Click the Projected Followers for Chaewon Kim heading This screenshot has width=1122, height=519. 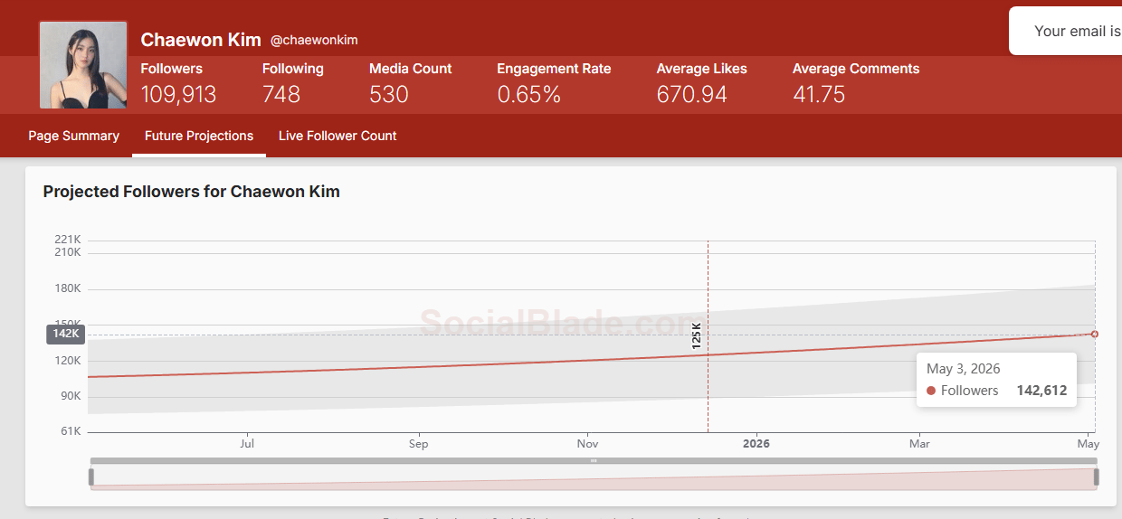(191, 192)
